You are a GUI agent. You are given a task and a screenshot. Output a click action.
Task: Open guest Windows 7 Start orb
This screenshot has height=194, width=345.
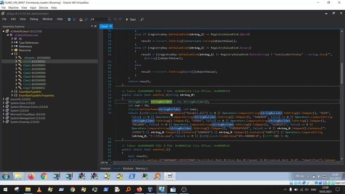pyautogui.click(x=6, y=176)
